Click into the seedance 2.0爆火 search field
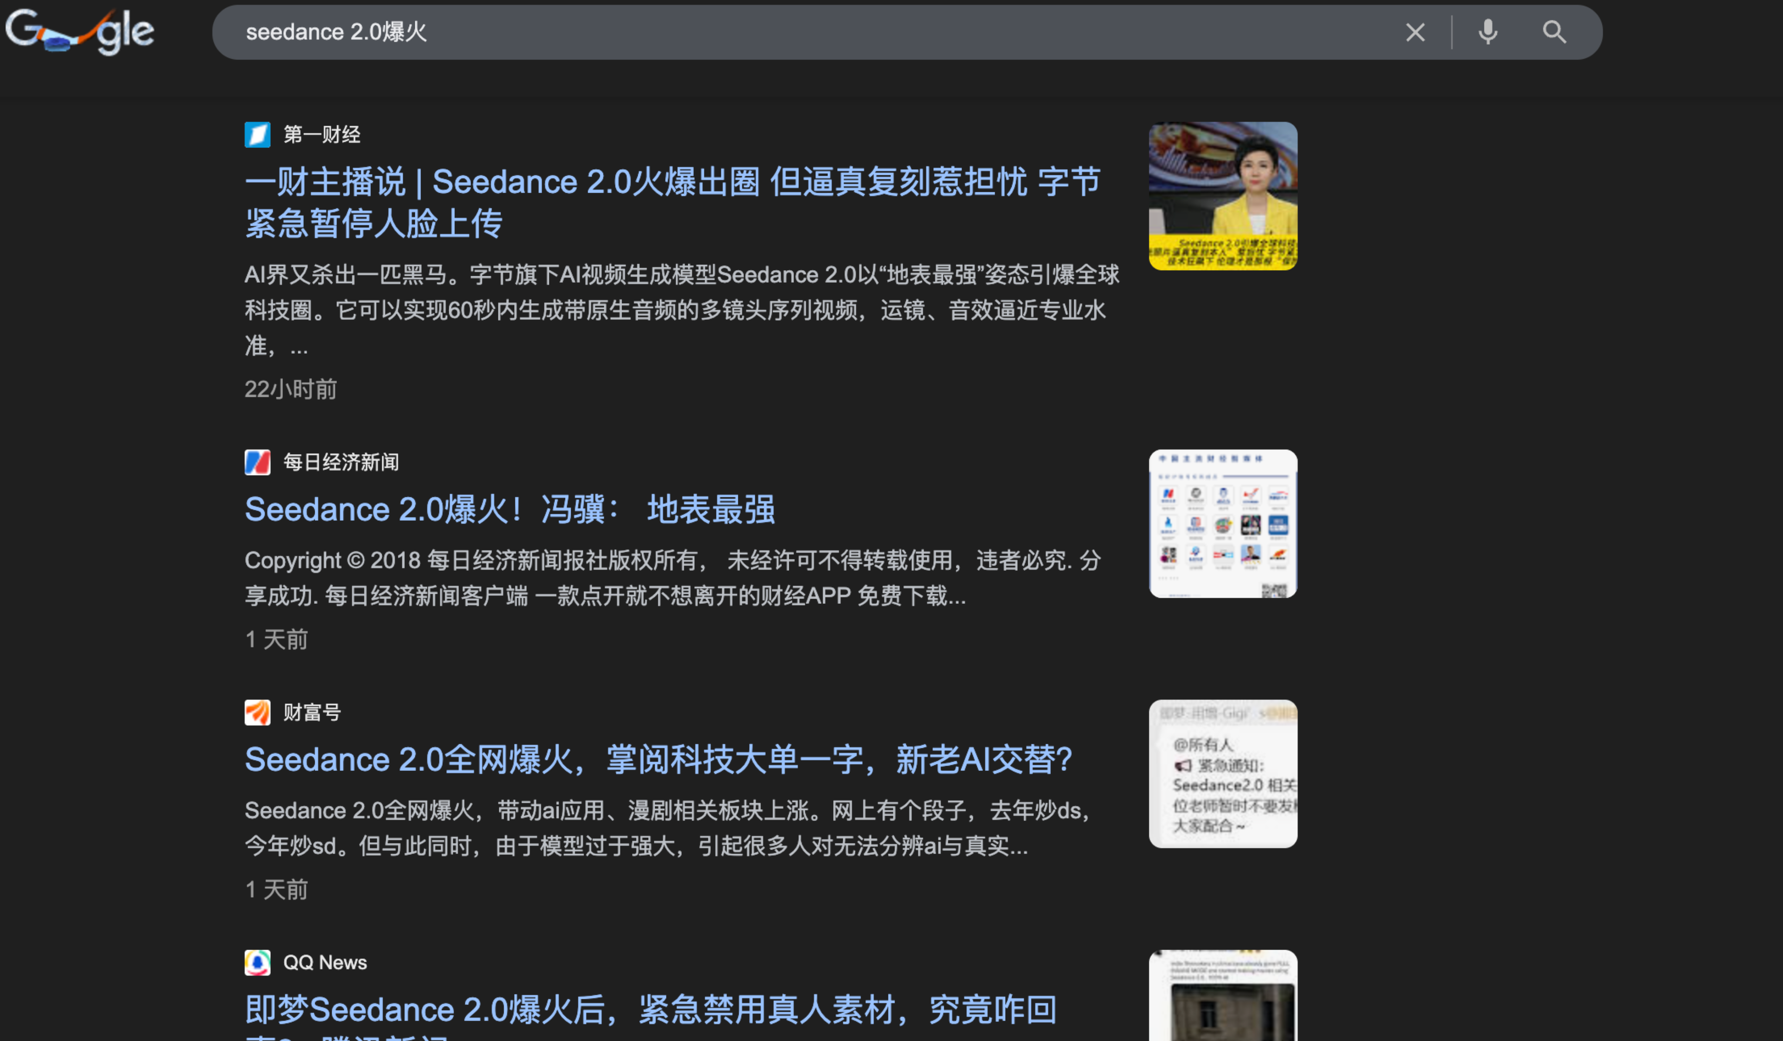 pyautogui.click(x=778, y=33)
